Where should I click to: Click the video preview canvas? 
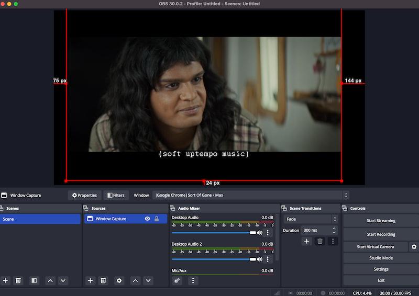click(209, 97)
